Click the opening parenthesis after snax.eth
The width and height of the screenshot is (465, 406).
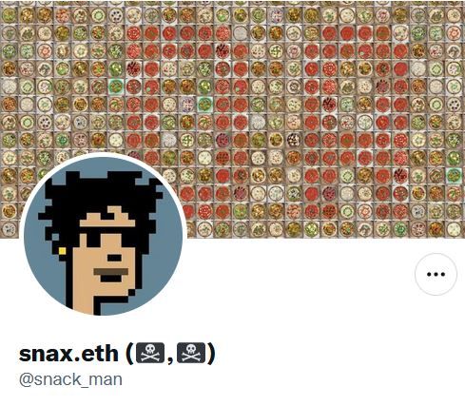tap(129, 353)
